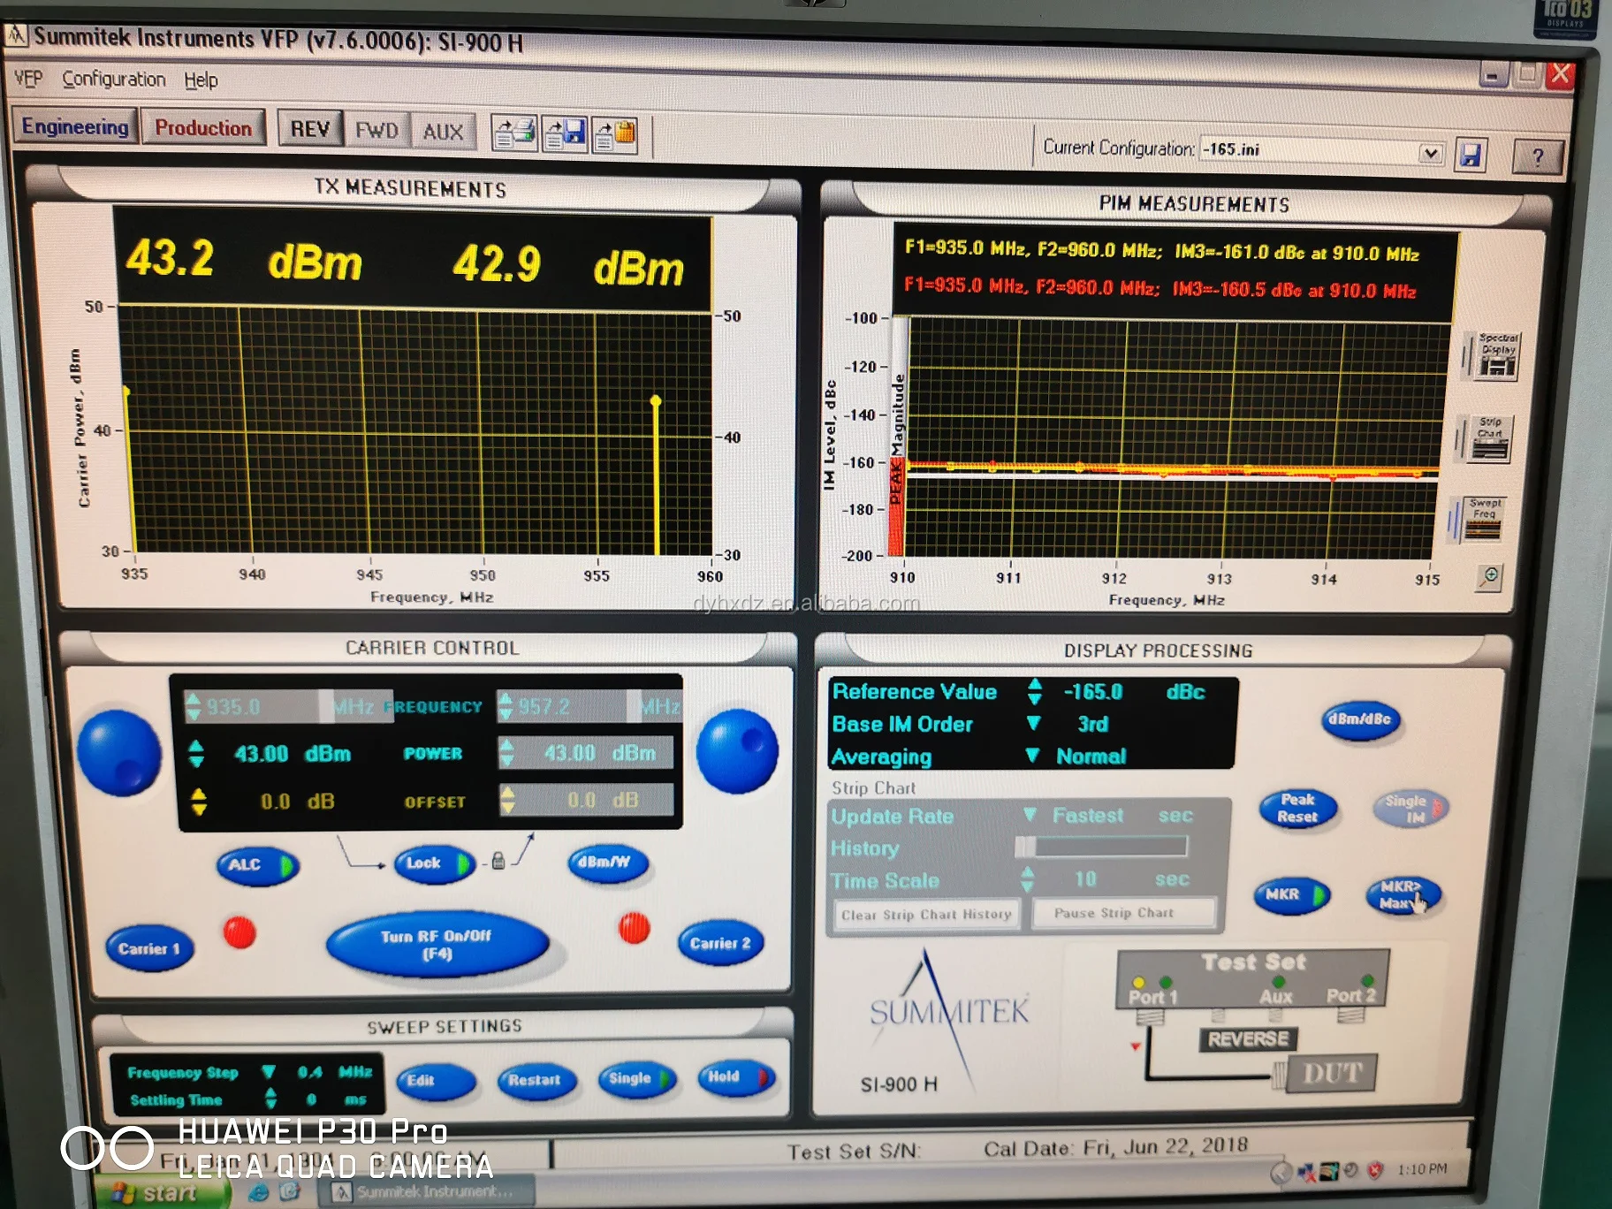The image size is (1612, 1209).
Task: Expand the Averaging dropdown arrow
Action: pyautogui.click(x=1031, y=756)
